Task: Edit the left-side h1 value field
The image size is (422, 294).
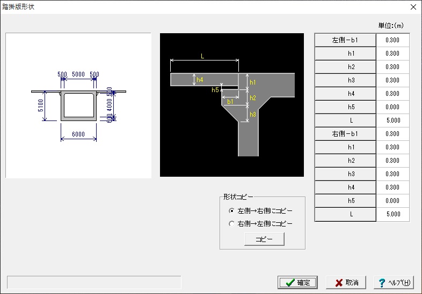Action: point(392,54)
